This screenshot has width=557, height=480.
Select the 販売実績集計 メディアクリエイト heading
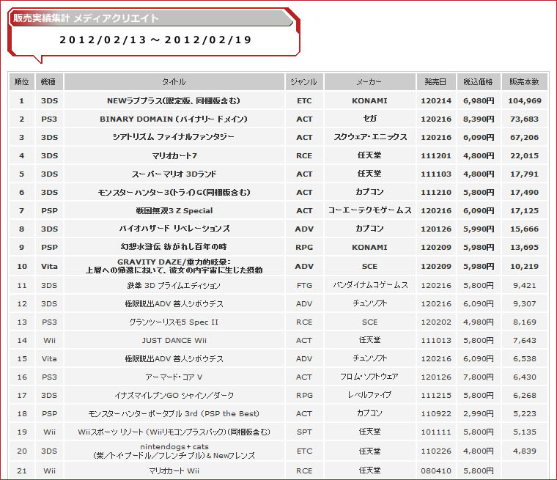pos(86,18)
